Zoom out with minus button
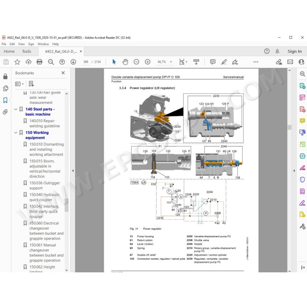 136,62
